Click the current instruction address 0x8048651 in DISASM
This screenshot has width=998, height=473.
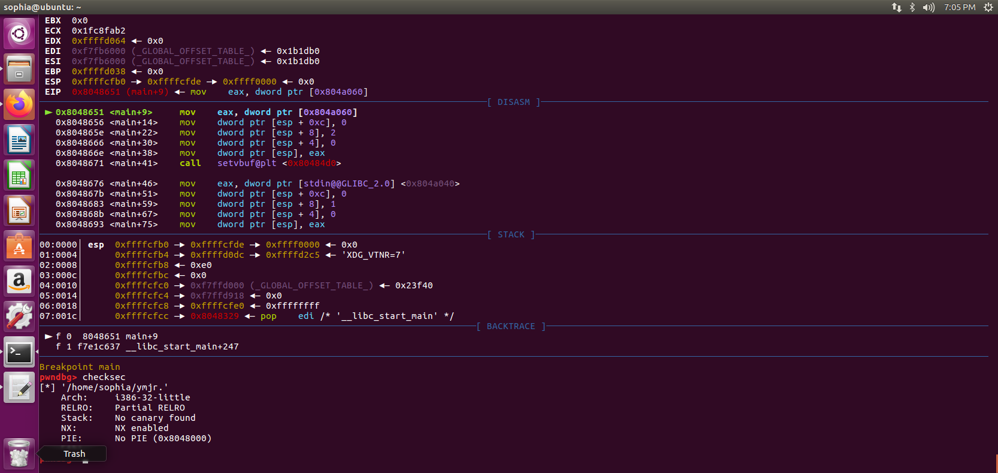[x=80, y=112]
